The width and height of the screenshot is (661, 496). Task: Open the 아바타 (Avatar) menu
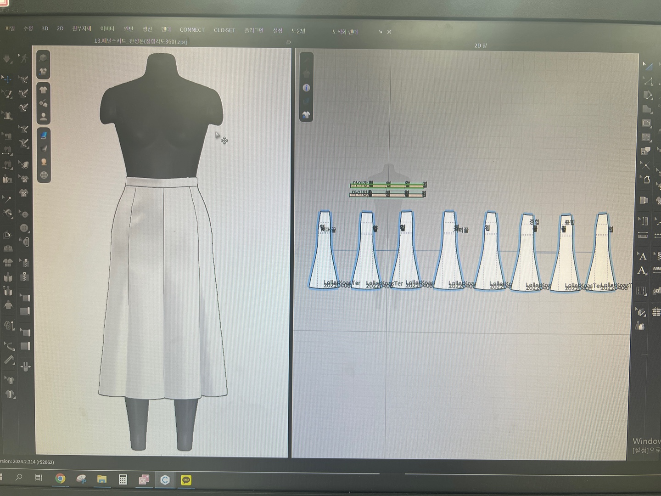click(x=107, y=28)
